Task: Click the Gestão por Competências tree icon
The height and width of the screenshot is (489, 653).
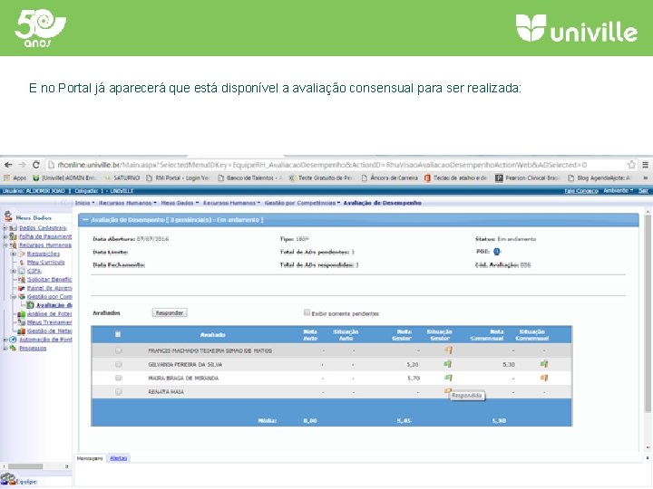Action: tap(22, 296)
